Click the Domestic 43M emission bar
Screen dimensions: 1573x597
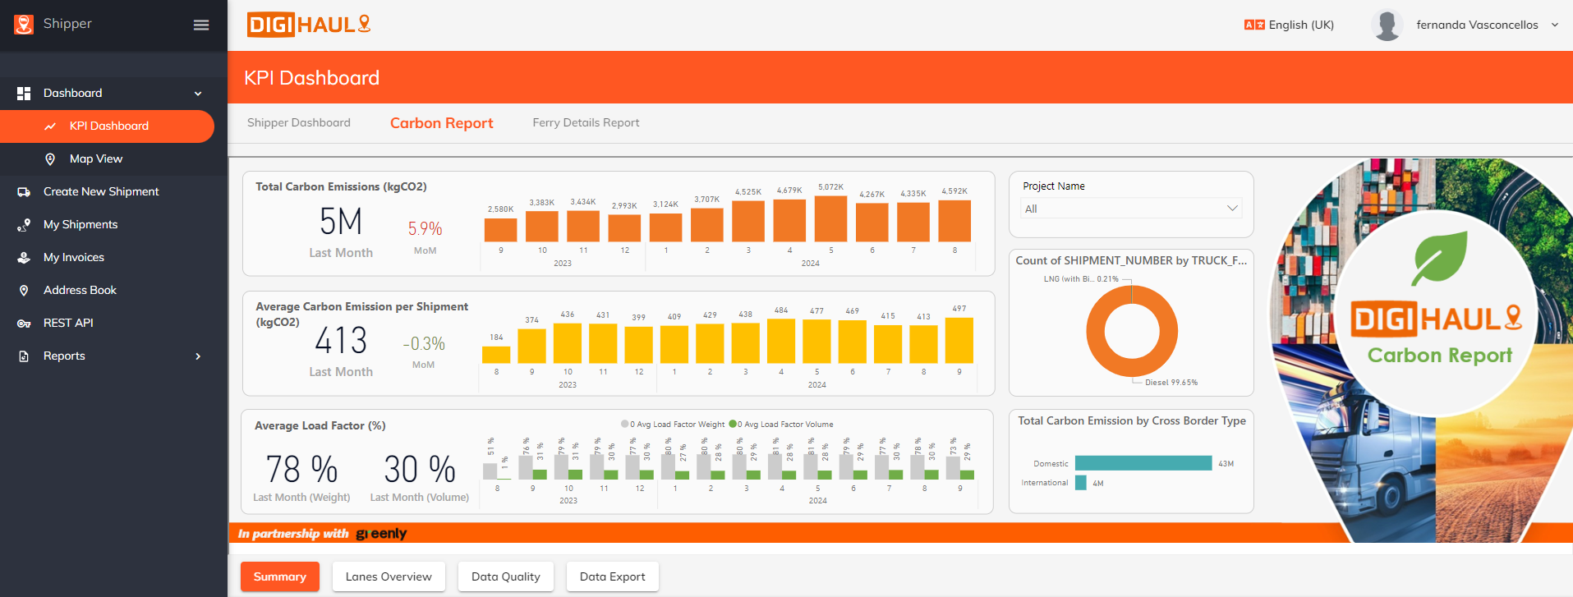(1143, 463)
